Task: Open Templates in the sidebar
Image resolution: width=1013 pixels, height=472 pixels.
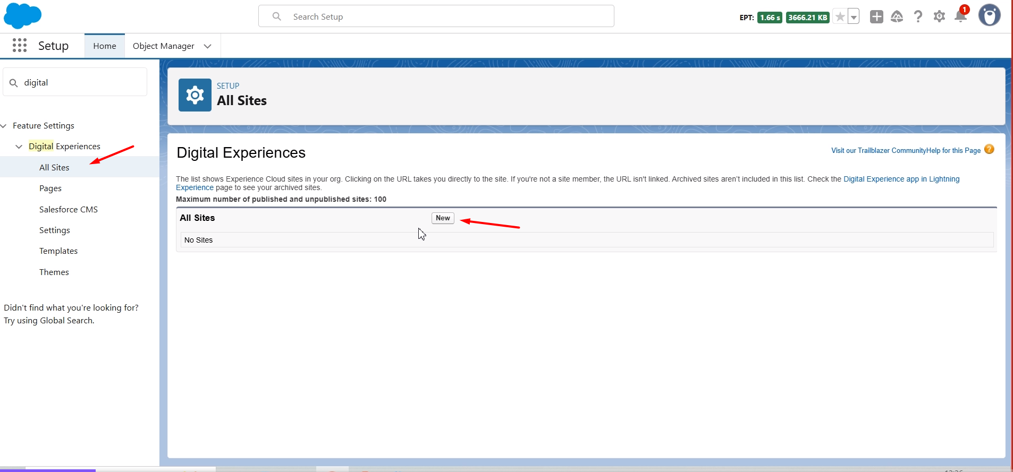Action: tap(58, 251)
